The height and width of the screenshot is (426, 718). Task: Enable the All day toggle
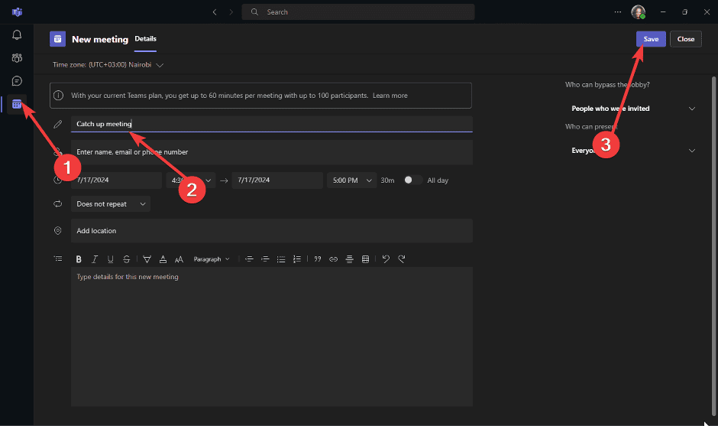point(412,180)
